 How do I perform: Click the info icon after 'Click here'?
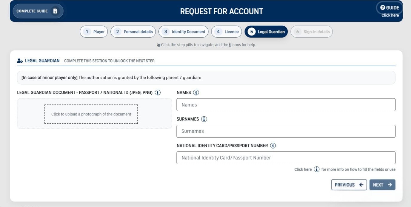point(316,169)
